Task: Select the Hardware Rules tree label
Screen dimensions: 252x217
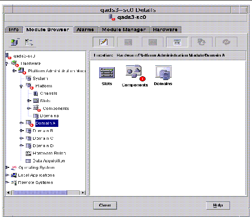Action: (x=49, y=153)
